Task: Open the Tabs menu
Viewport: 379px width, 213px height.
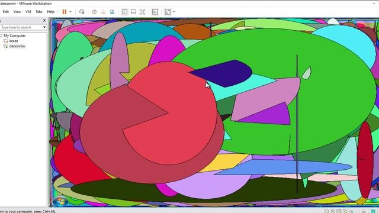Action: click(x=38, y=12)
